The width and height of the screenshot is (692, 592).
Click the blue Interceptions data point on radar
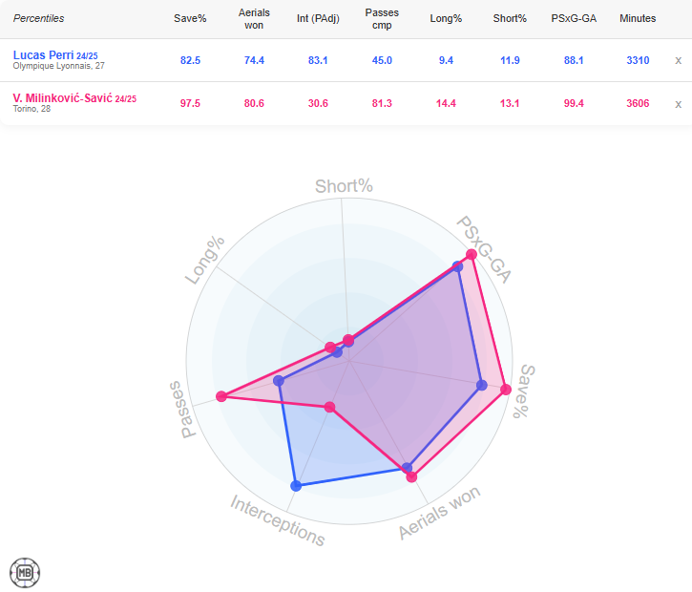pyautogui.click(x=296, y=486)
